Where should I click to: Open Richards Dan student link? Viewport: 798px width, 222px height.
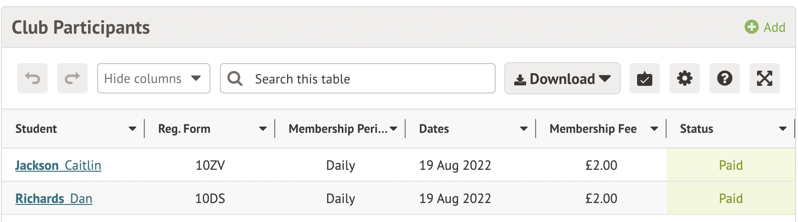tap(54, 198)
